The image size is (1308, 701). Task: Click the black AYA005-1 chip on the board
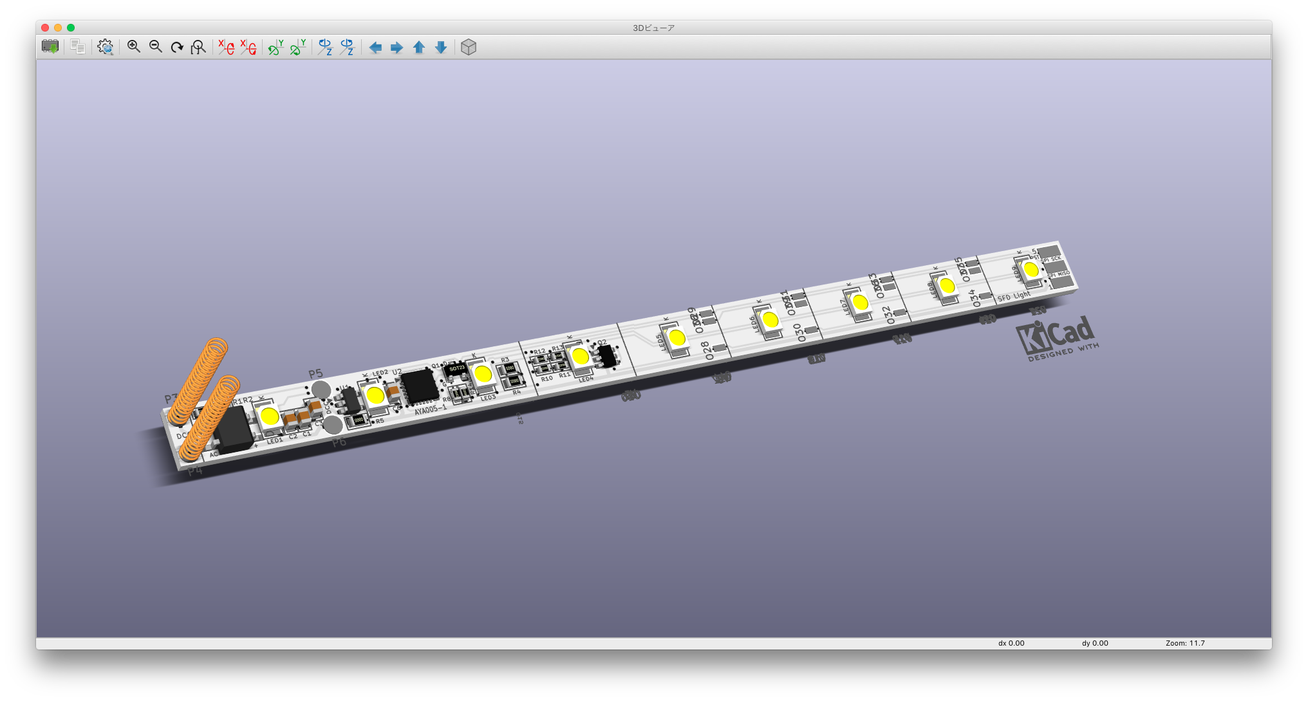[420, 386]
